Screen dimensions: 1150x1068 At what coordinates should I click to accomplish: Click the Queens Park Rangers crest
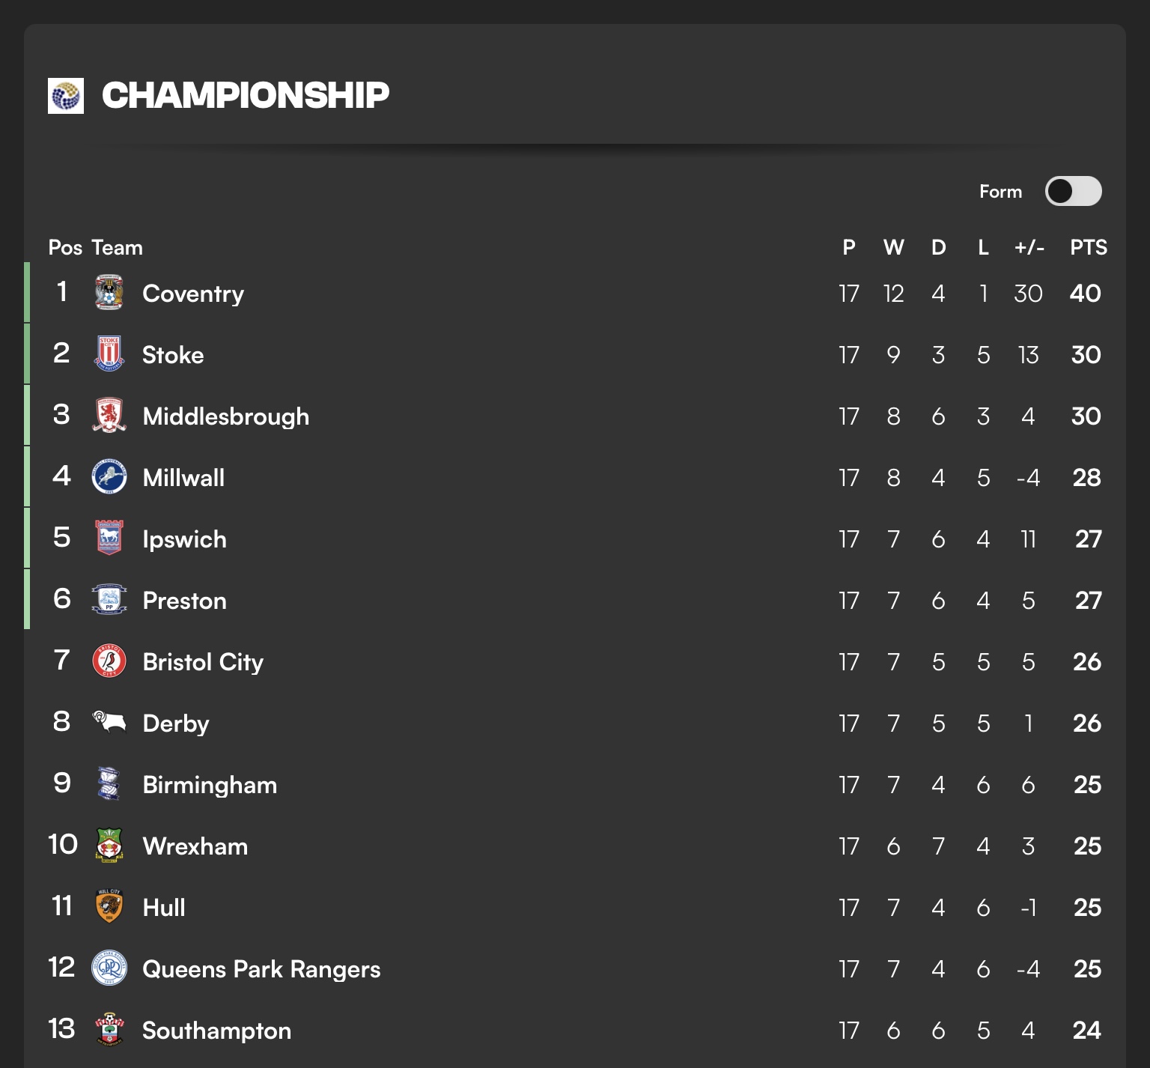(x=109, y=968)
